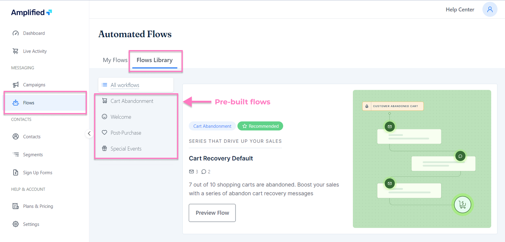The image size is (505, 242).
Task: Choose Post-Purchase flow category
Action: pyautogui.click(x=126, y=133)
